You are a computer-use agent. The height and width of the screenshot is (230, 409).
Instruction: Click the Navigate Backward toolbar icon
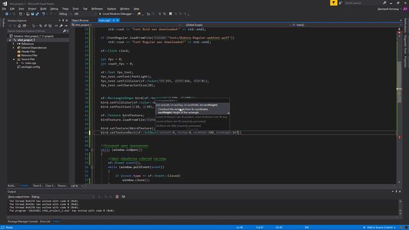coord(7,14)
